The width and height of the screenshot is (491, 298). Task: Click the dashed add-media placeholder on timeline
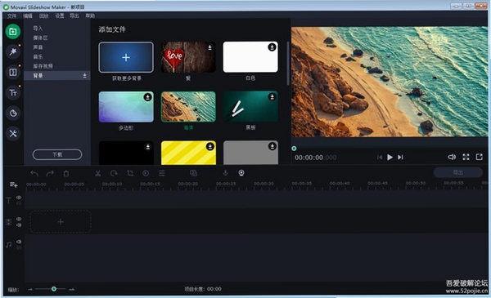[x=61, y=222]
